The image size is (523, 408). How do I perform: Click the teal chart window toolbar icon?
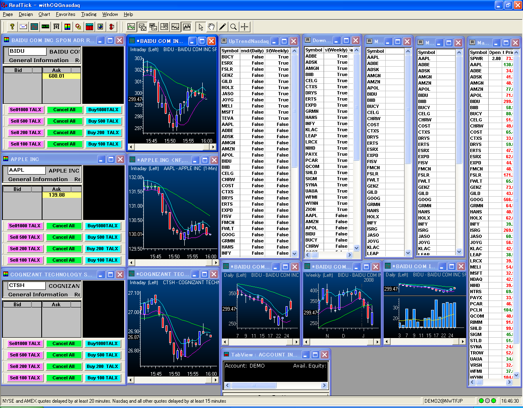click(x=34, y=27)
